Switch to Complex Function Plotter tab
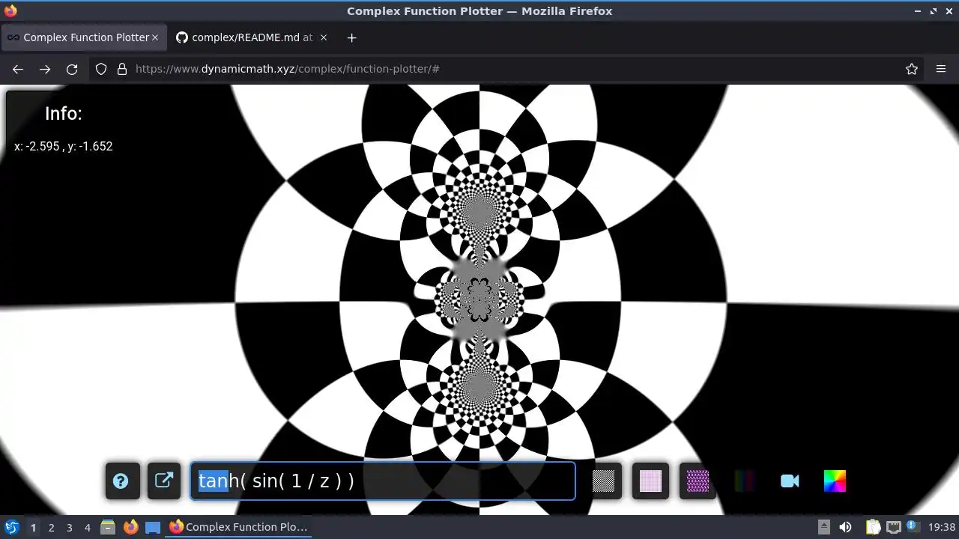 tap(82, 37)
